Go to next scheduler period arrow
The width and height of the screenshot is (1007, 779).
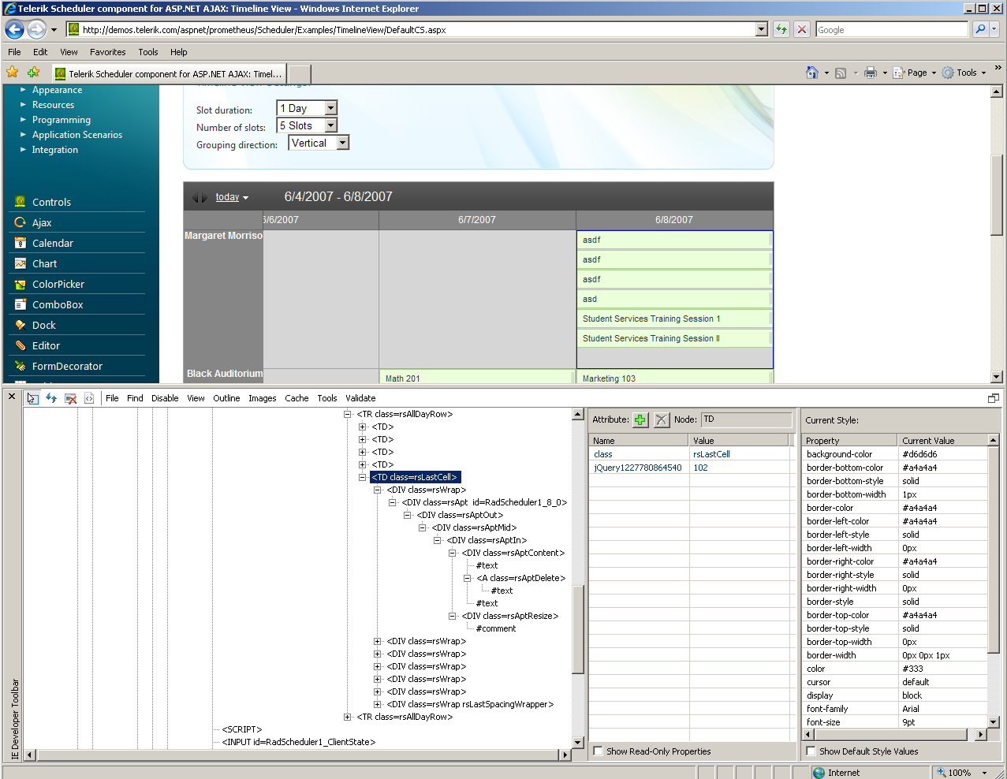204,198
